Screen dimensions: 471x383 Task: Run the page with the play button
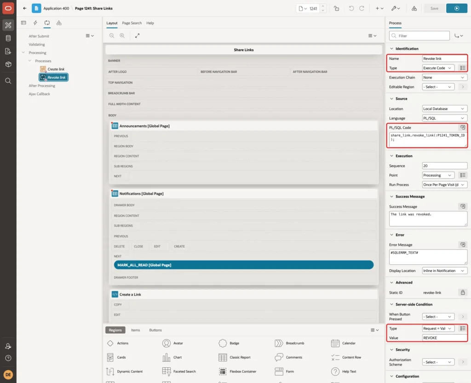click(457, 8)
